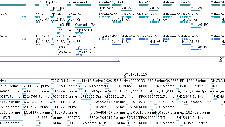
Task: Select the Cyp4ad1 gene label in top track
Action: (x=82, y=2)
